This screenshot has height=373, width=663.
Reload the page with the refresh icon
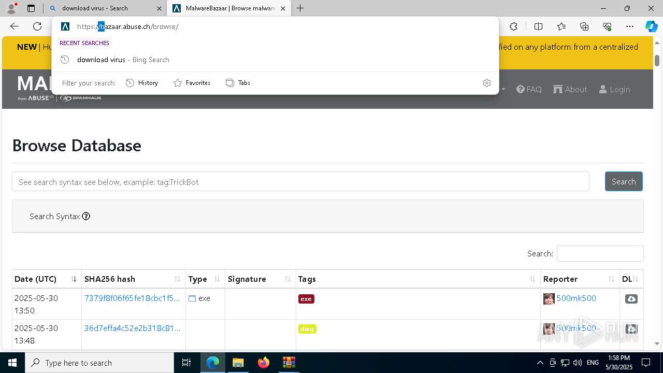(37, 26)
